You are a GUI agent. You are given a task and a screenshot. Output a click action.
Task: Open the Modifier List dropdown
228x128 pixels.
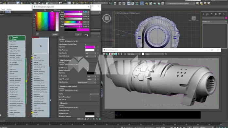click(215, 22)
